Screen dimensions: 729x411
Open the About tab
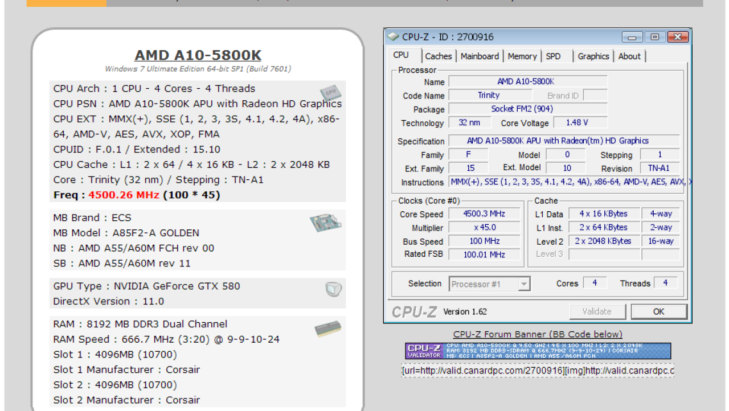(629, 56)
